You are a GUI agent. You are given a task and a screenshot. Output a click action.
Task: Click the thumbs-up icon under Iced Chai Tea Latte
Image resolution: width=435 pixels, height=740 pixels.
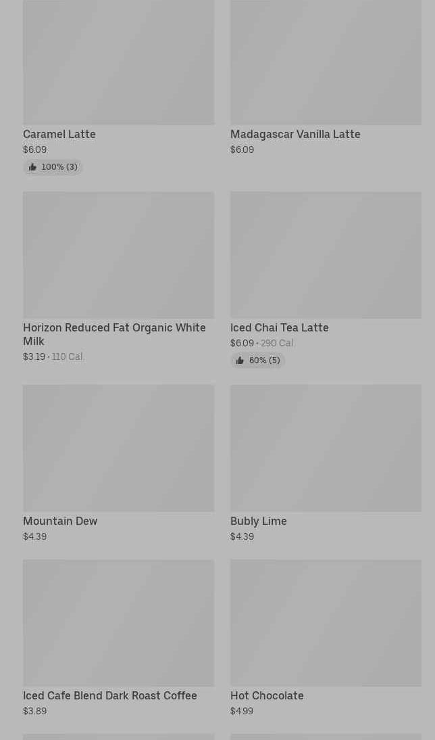(x=240, y=361)
